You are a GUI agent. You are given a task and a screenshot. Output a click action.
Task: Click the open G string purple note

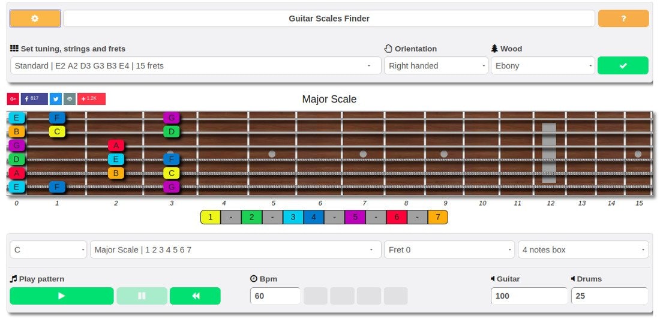click(16, 146)
